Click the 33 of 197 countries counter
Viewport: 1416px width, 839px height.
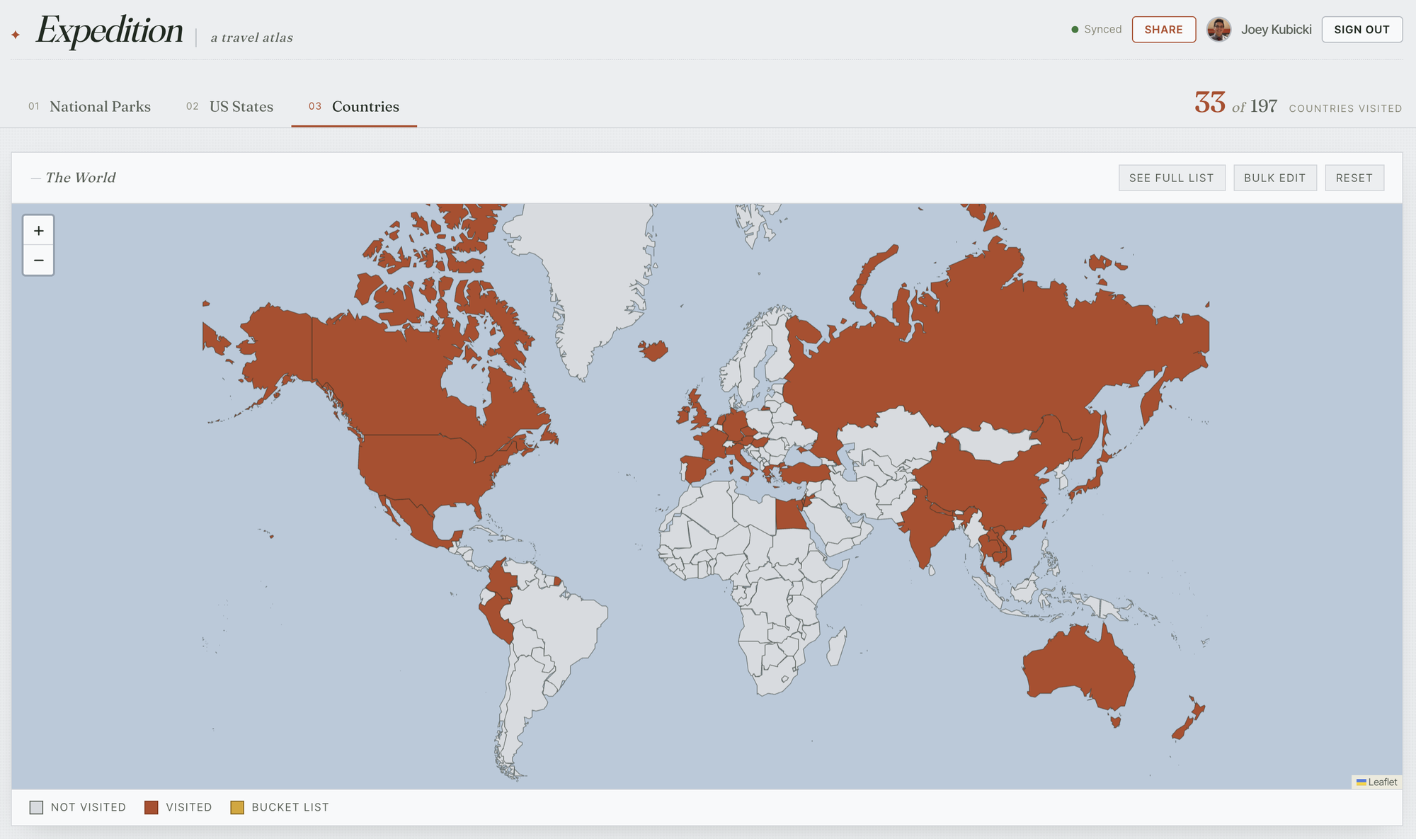[x=1298, y=104]
